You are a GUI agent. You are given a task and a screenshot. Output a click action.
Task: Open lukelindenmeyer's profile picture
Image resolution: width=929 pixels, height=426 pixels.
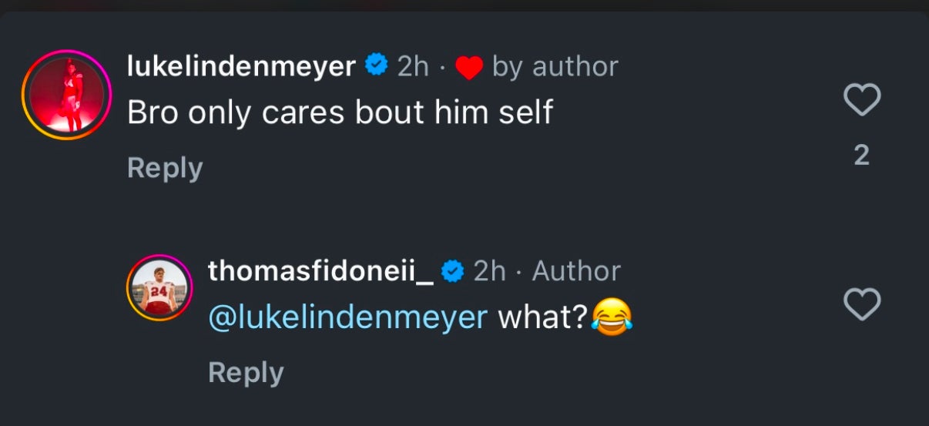(x=67, y=96)
